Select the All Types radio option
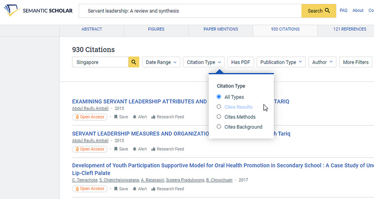This screenshot has width=374, height=199. (219, 97)
